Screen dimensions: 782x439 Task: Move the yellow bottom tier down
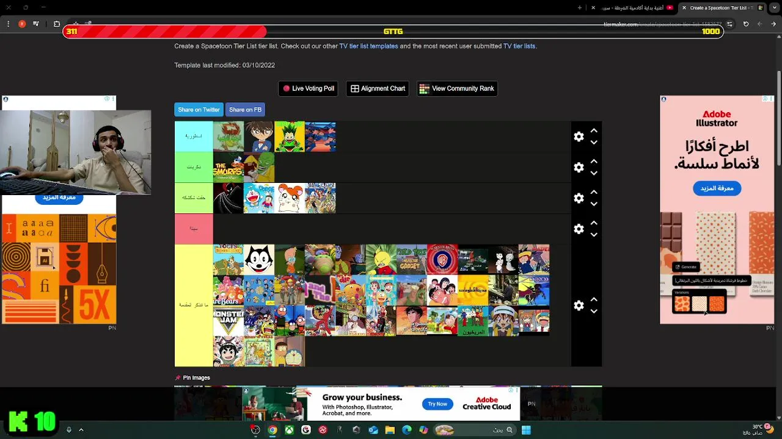pyautogui.click(x=594, y=312)
